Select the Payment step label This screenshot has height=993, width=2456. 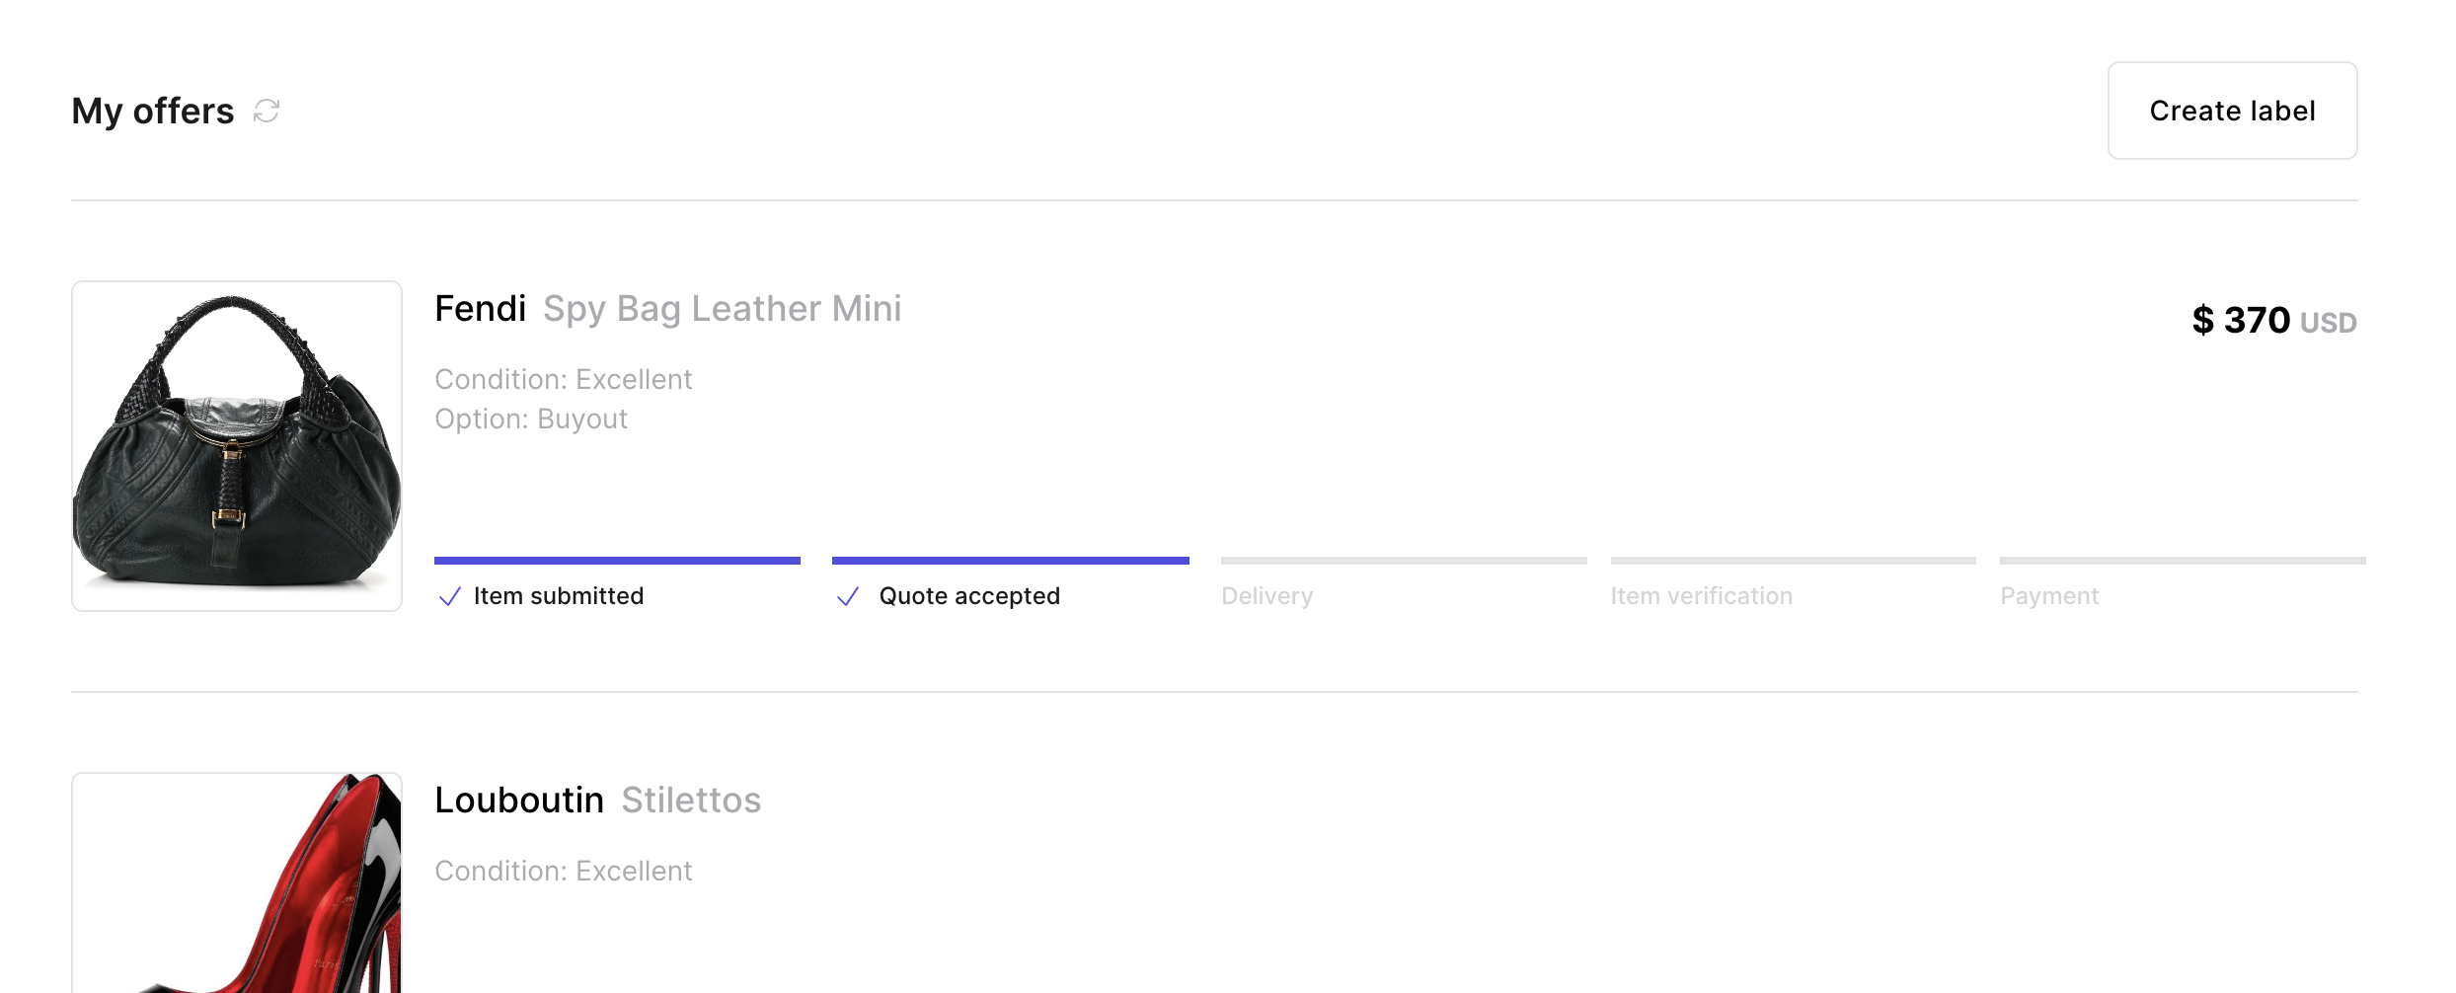click(x=2049, y=596)
